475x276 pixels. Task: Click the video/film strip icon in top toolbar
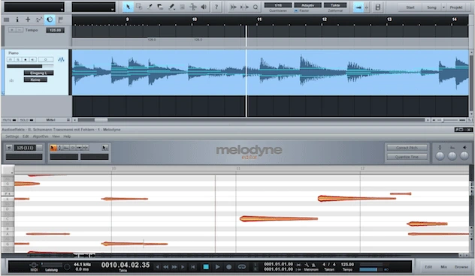pos(377,7)
